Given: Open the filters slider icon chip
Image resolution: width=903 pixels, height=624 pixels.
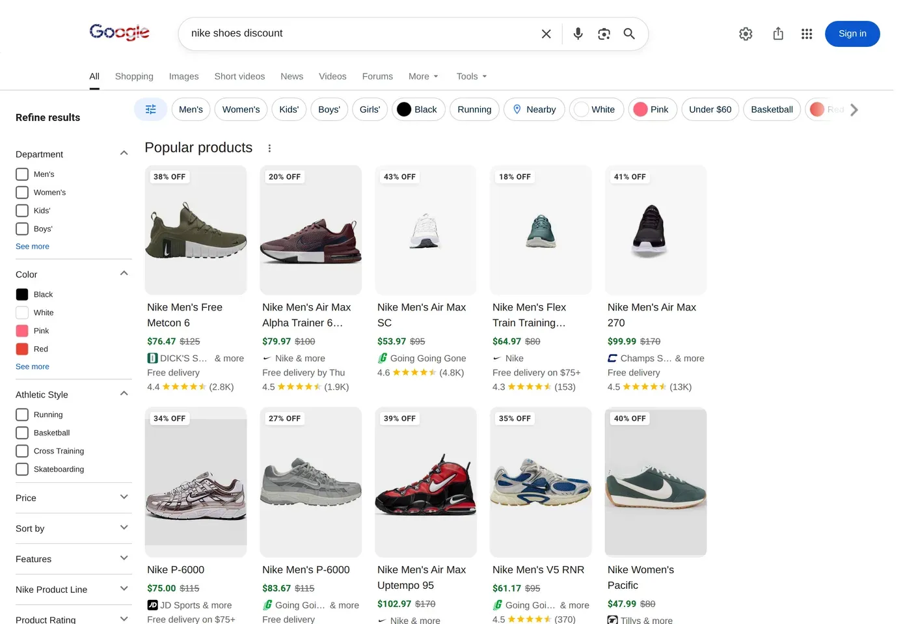Looking at the screenshot, I should click(150, 109).
